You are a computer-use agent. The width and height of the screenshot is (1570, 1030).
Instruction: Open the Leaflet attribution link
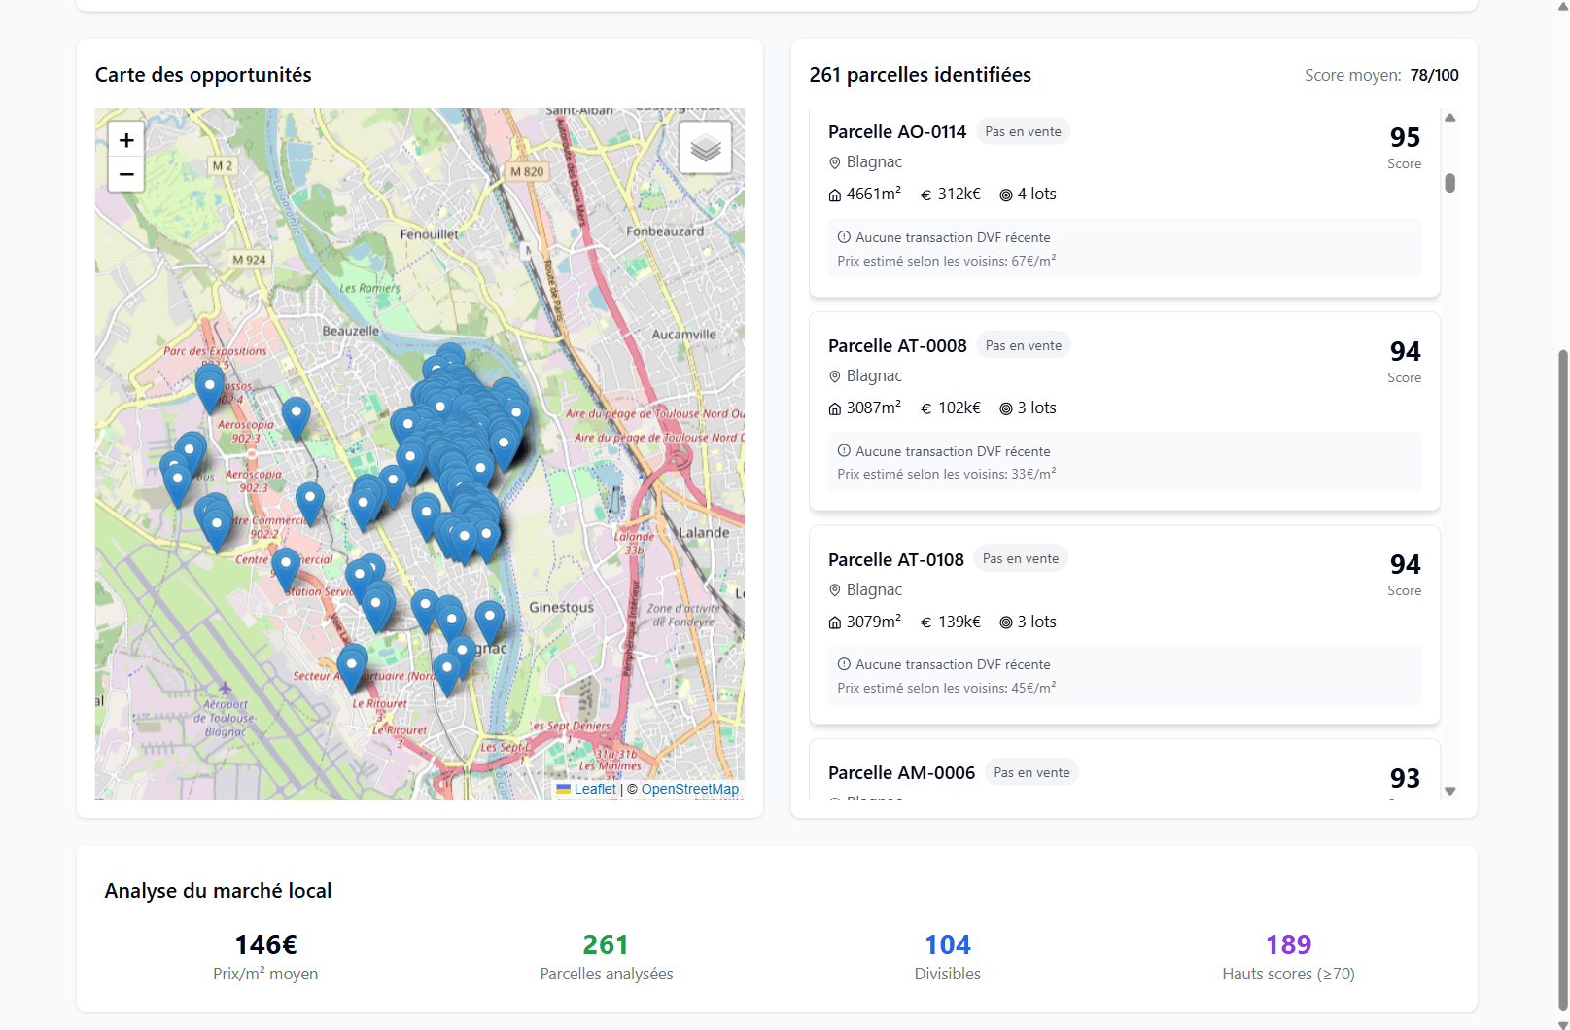(594, 789)
